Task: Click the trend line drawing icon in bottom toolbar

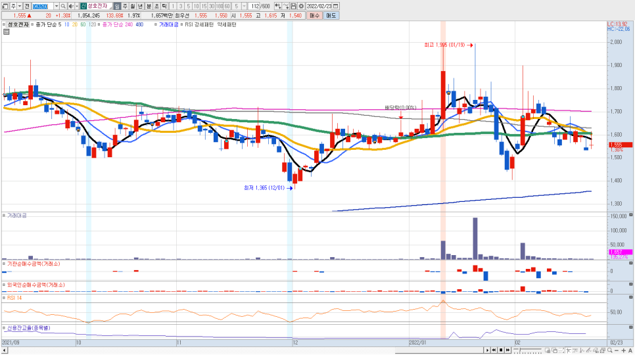Action: pyautogui.click(x=588, y=350)
